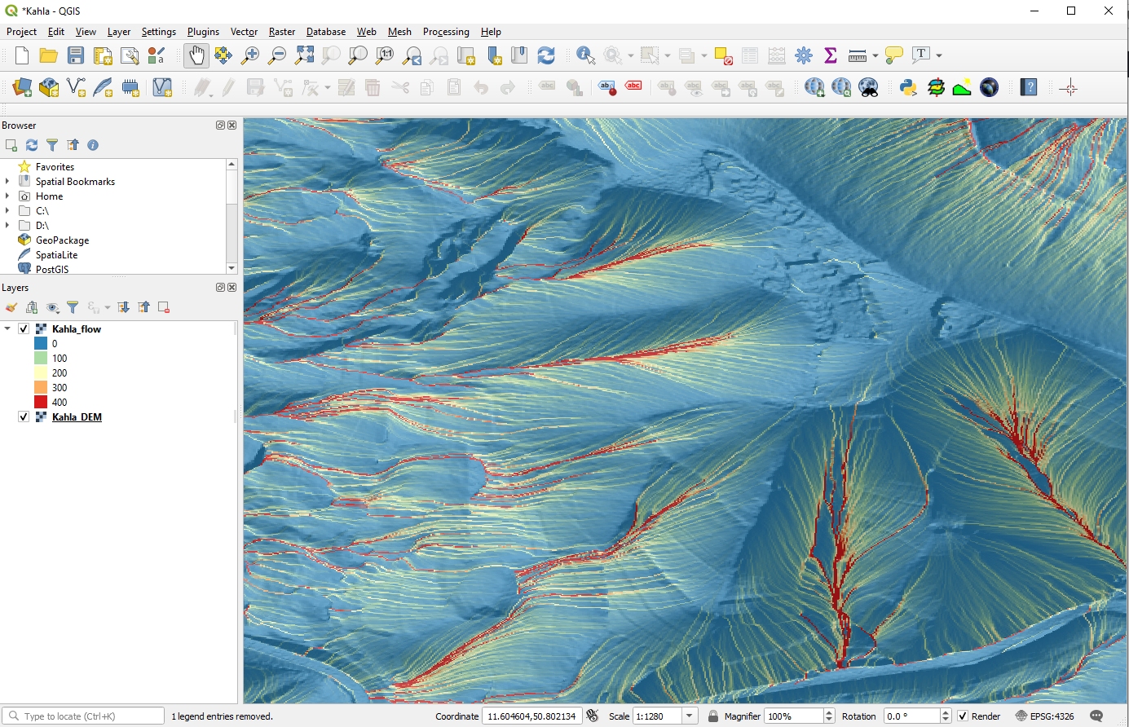This screenshot has width=1129, height=727.
Task: Open the map scale dropdown
Action: (x=690, y=716)
